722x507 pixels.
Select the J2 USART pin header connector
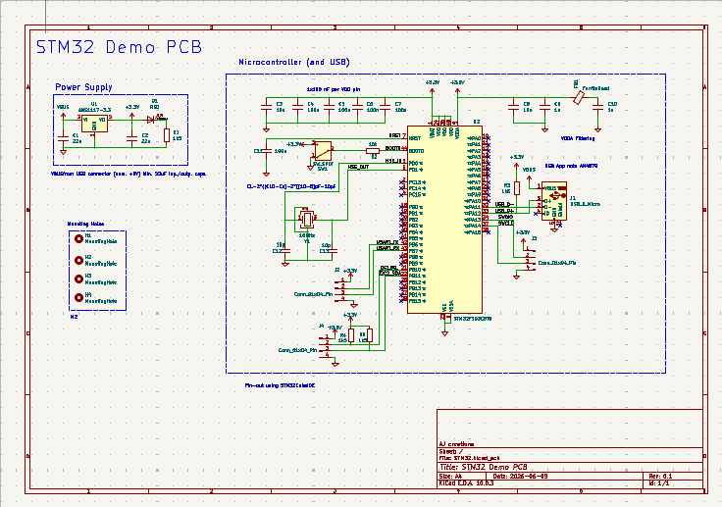pos(341,289)
